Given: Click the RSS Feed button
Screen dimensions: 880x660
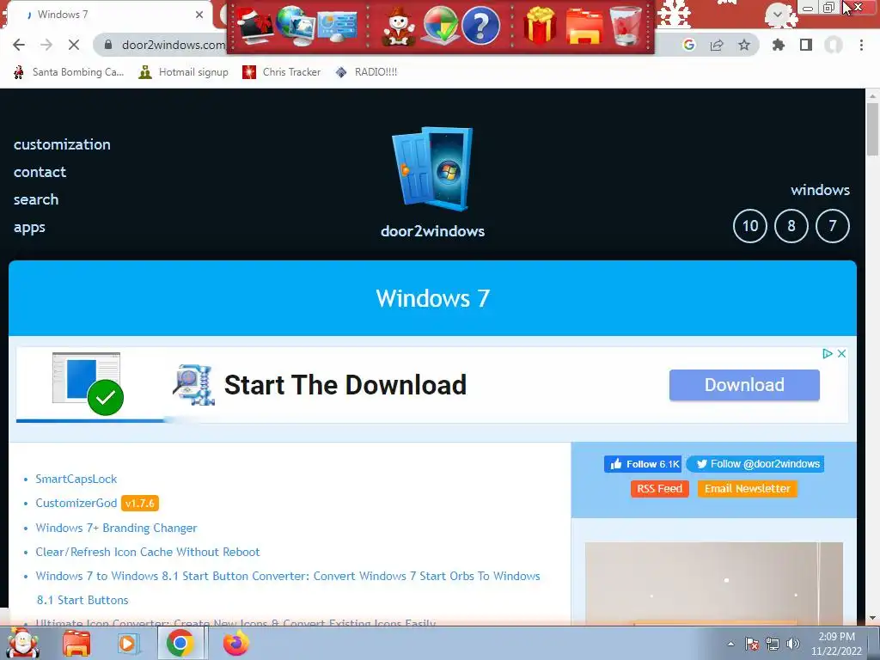Looking at the screenshot, I should coord(659,488).
